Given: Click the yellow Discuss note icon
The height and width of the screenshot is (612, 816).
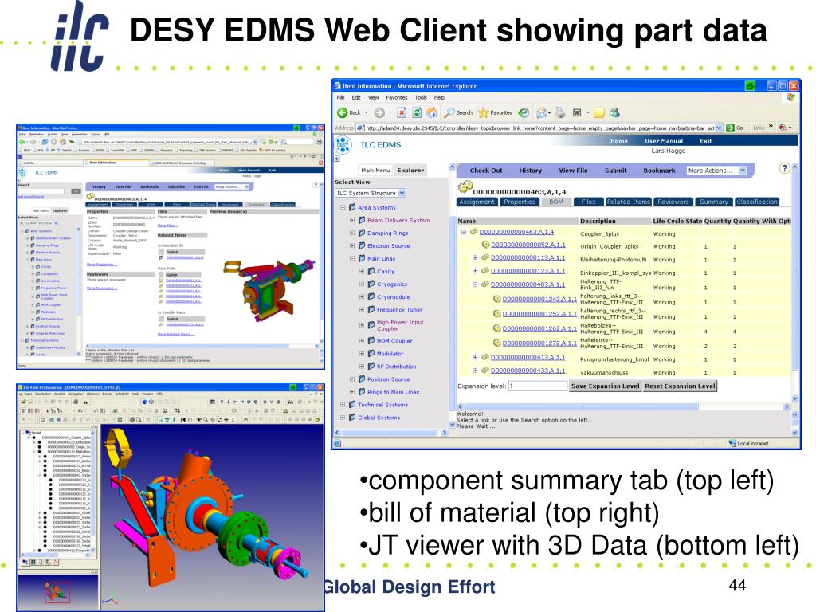Looking at the screenshot, I should click(599, 112).
